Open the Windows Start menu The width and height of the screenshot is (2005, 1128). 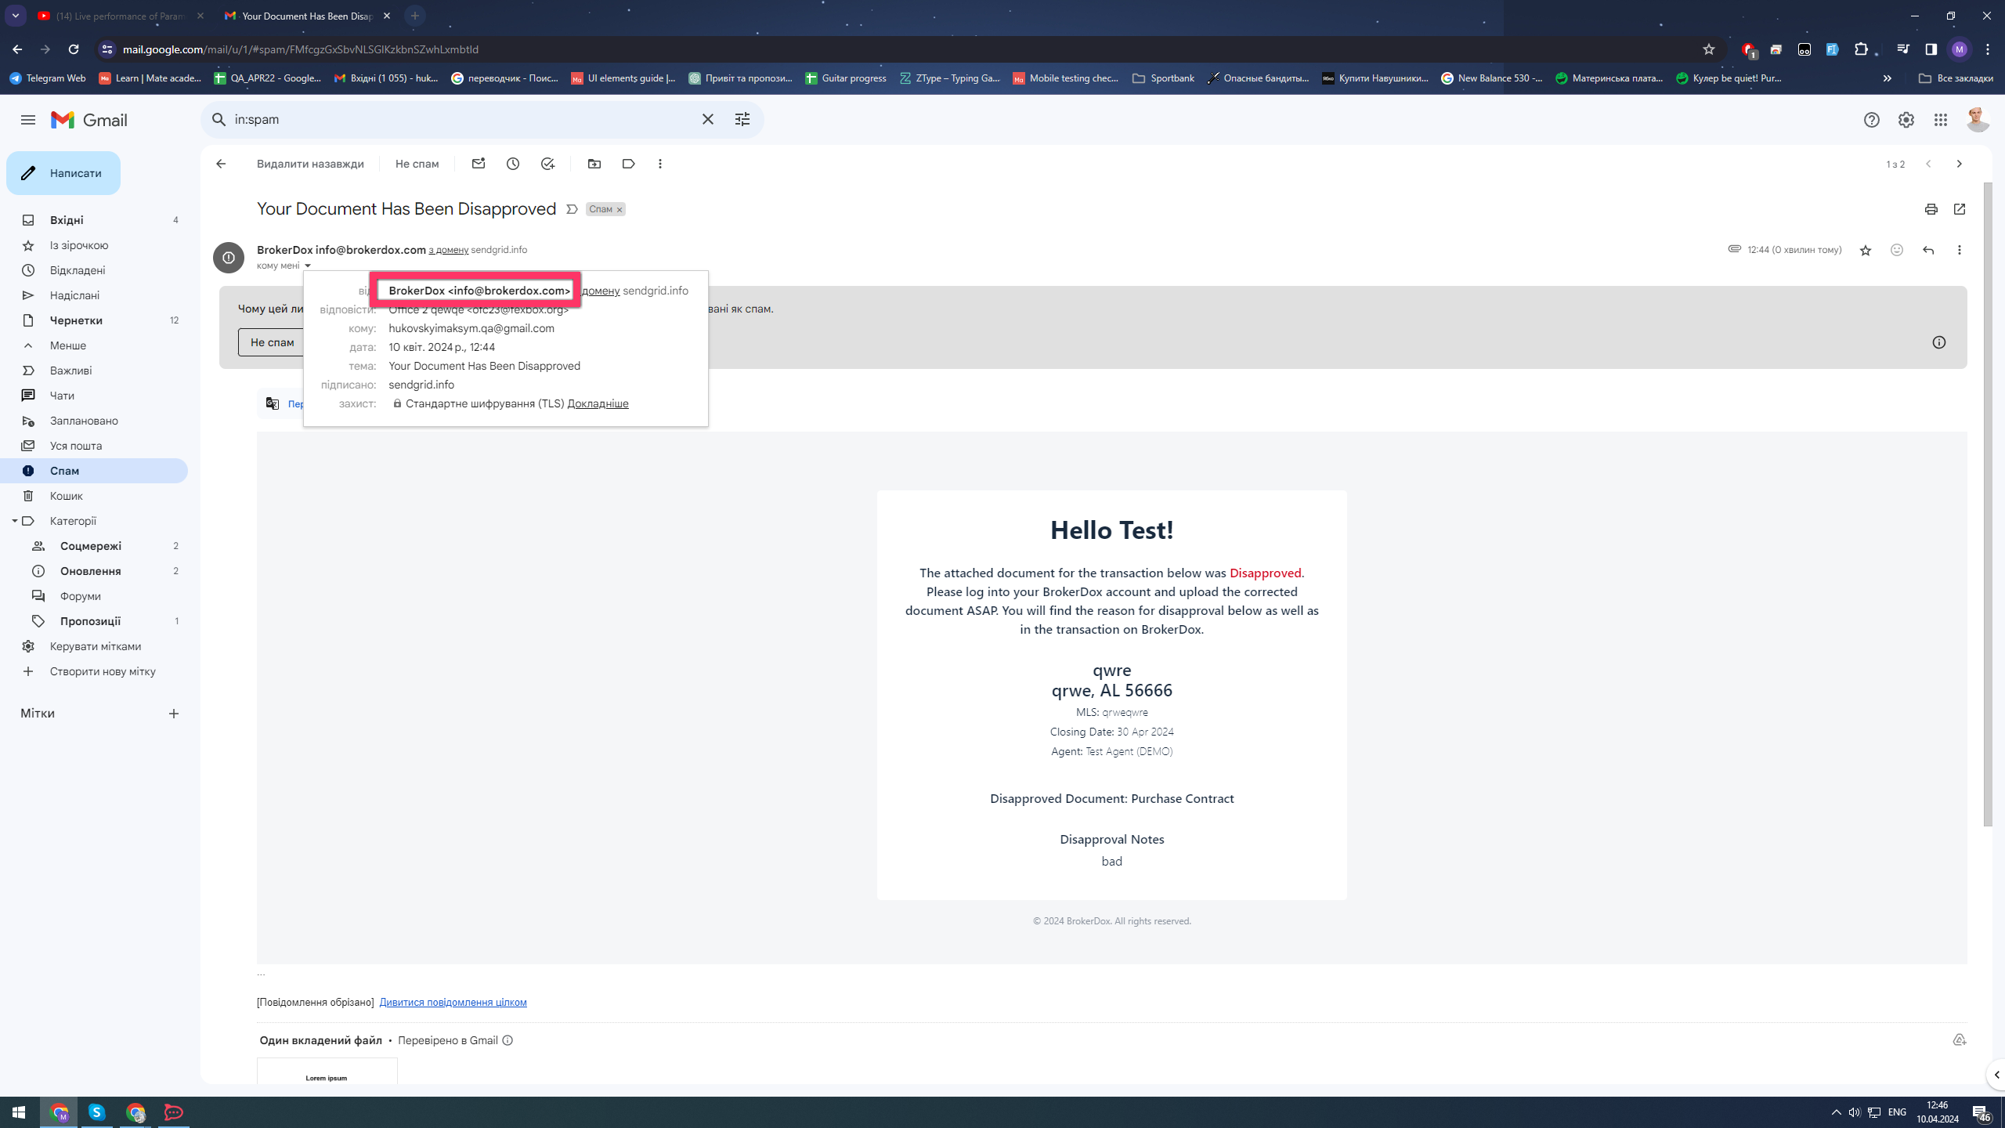19,1112
